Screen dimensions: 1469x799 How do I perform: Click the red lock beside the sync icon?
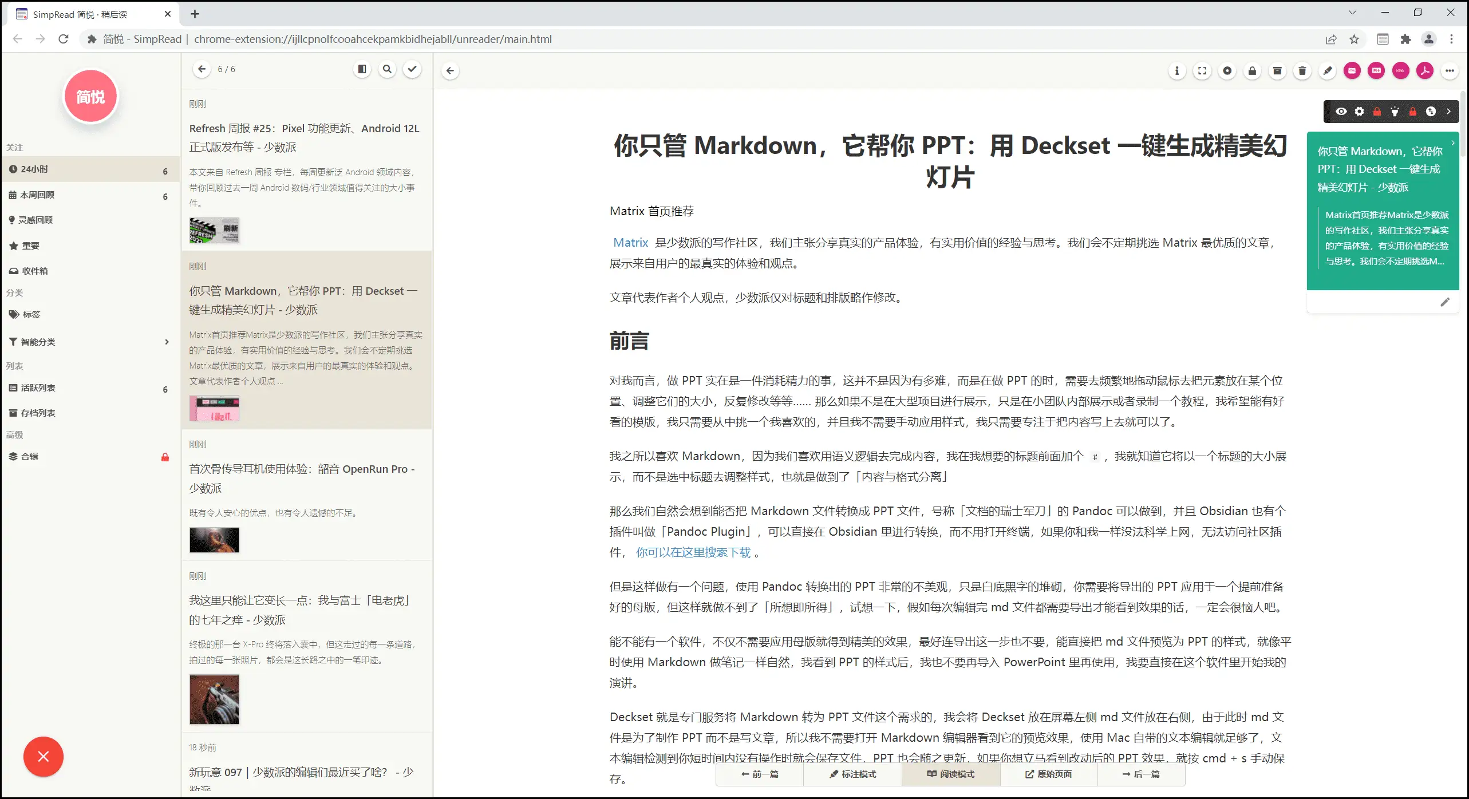pos(1413,112)
